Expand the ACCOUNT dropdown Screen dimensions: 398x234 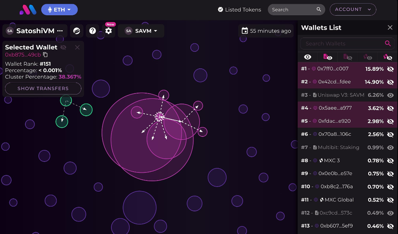click(x=353, y=9)
